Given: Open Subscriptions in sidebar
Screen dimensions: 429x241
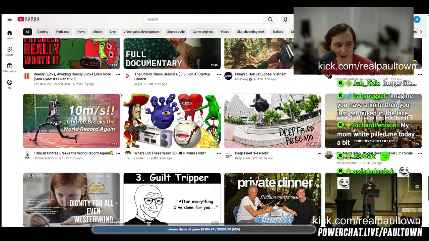Looking at the screenshot, I should (9, 68).
